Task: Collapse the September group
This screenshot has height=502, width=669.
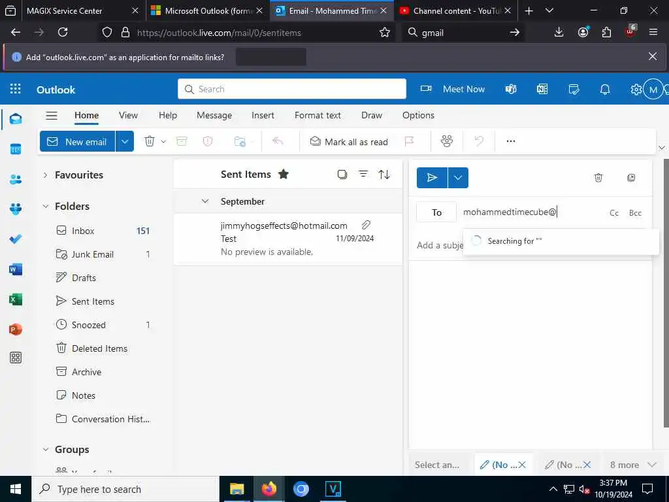Action: point(205,201)
